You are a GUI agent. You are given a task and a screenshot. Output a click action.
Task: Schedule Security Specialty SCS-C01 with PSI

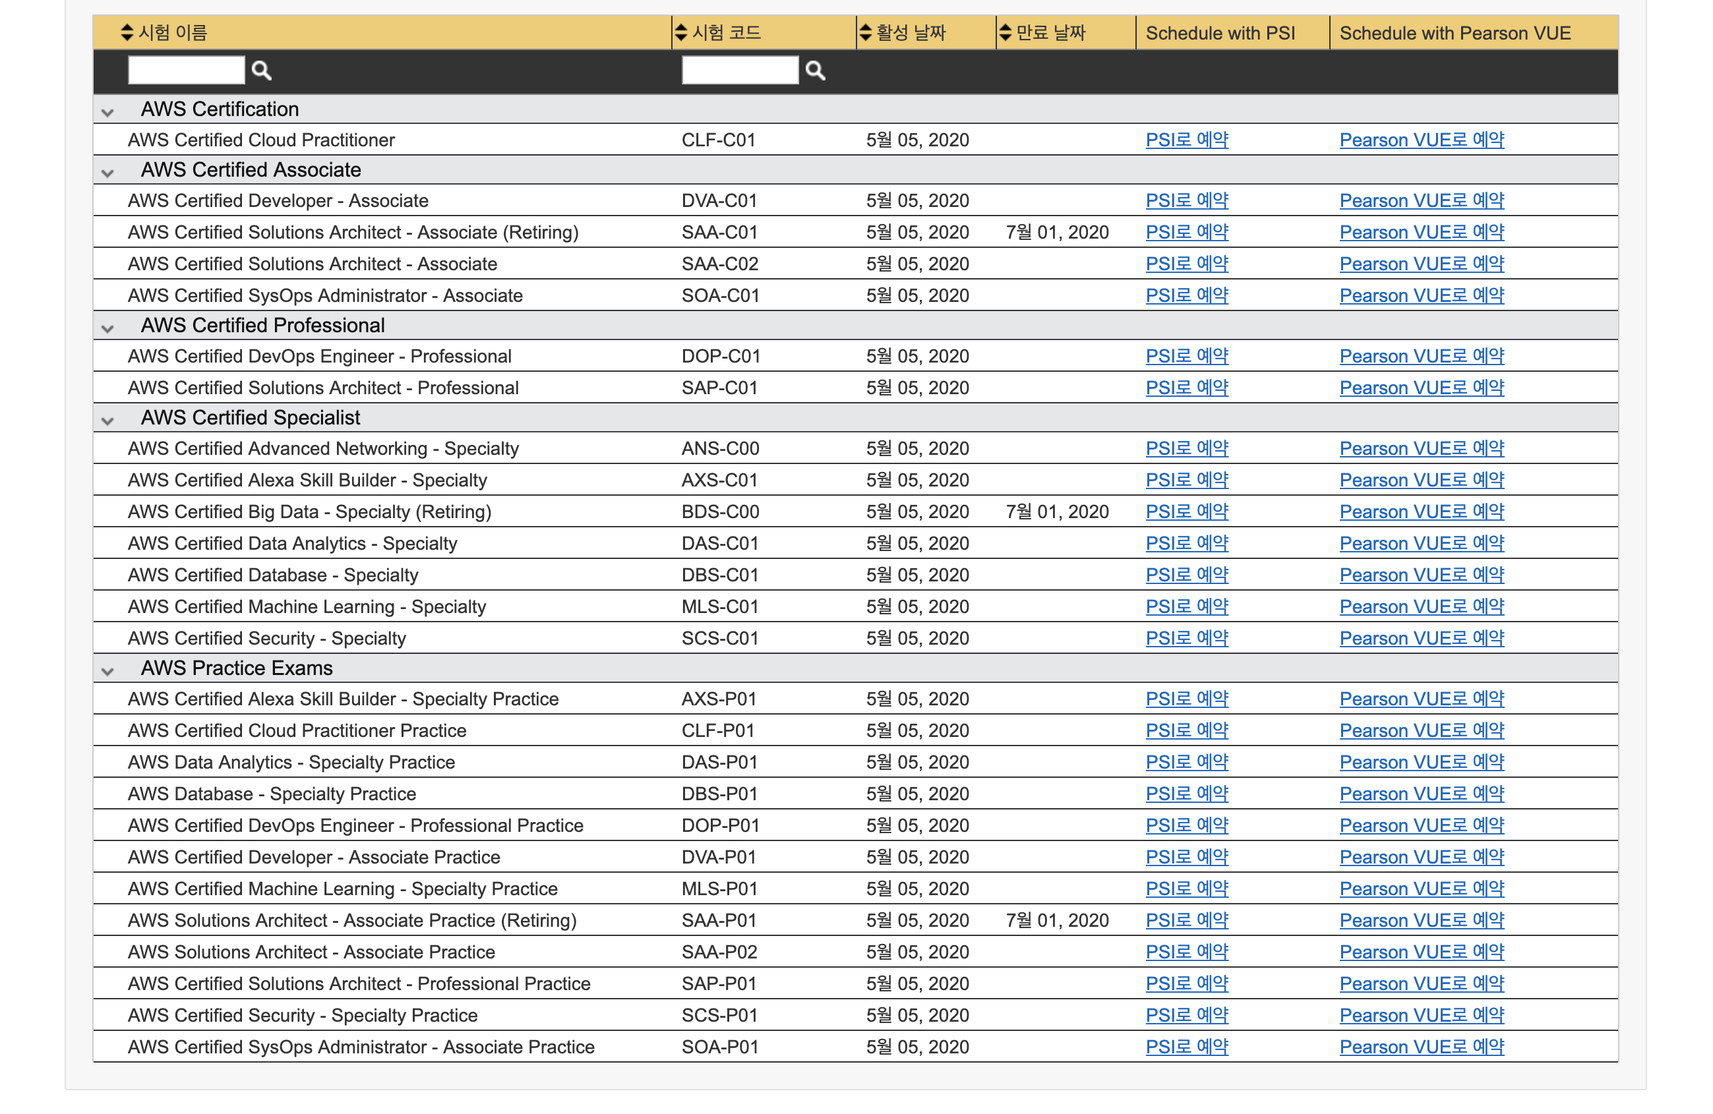tap(1186, 637)
